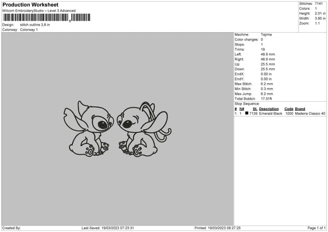328x232 pixels.
Task: Click the Description column header
Action: (269, 109)
